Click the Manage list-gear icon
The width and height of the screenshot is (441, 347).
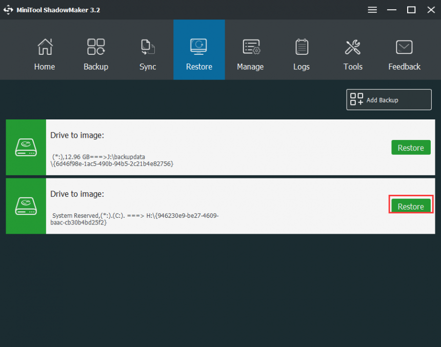coord(251,47)
